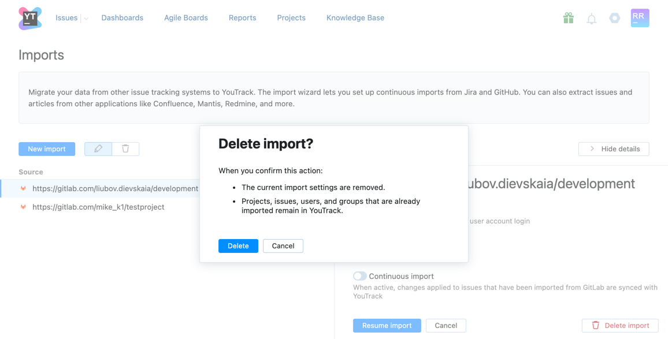Select the pencil icon to edit import
The height and width of the screenshot is (339, 668).
pos(98,148)
